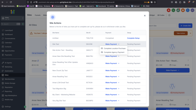Open Jenkins bookmark folder
The width and height of the screenshot is (196, 110).
coord(111,6)
